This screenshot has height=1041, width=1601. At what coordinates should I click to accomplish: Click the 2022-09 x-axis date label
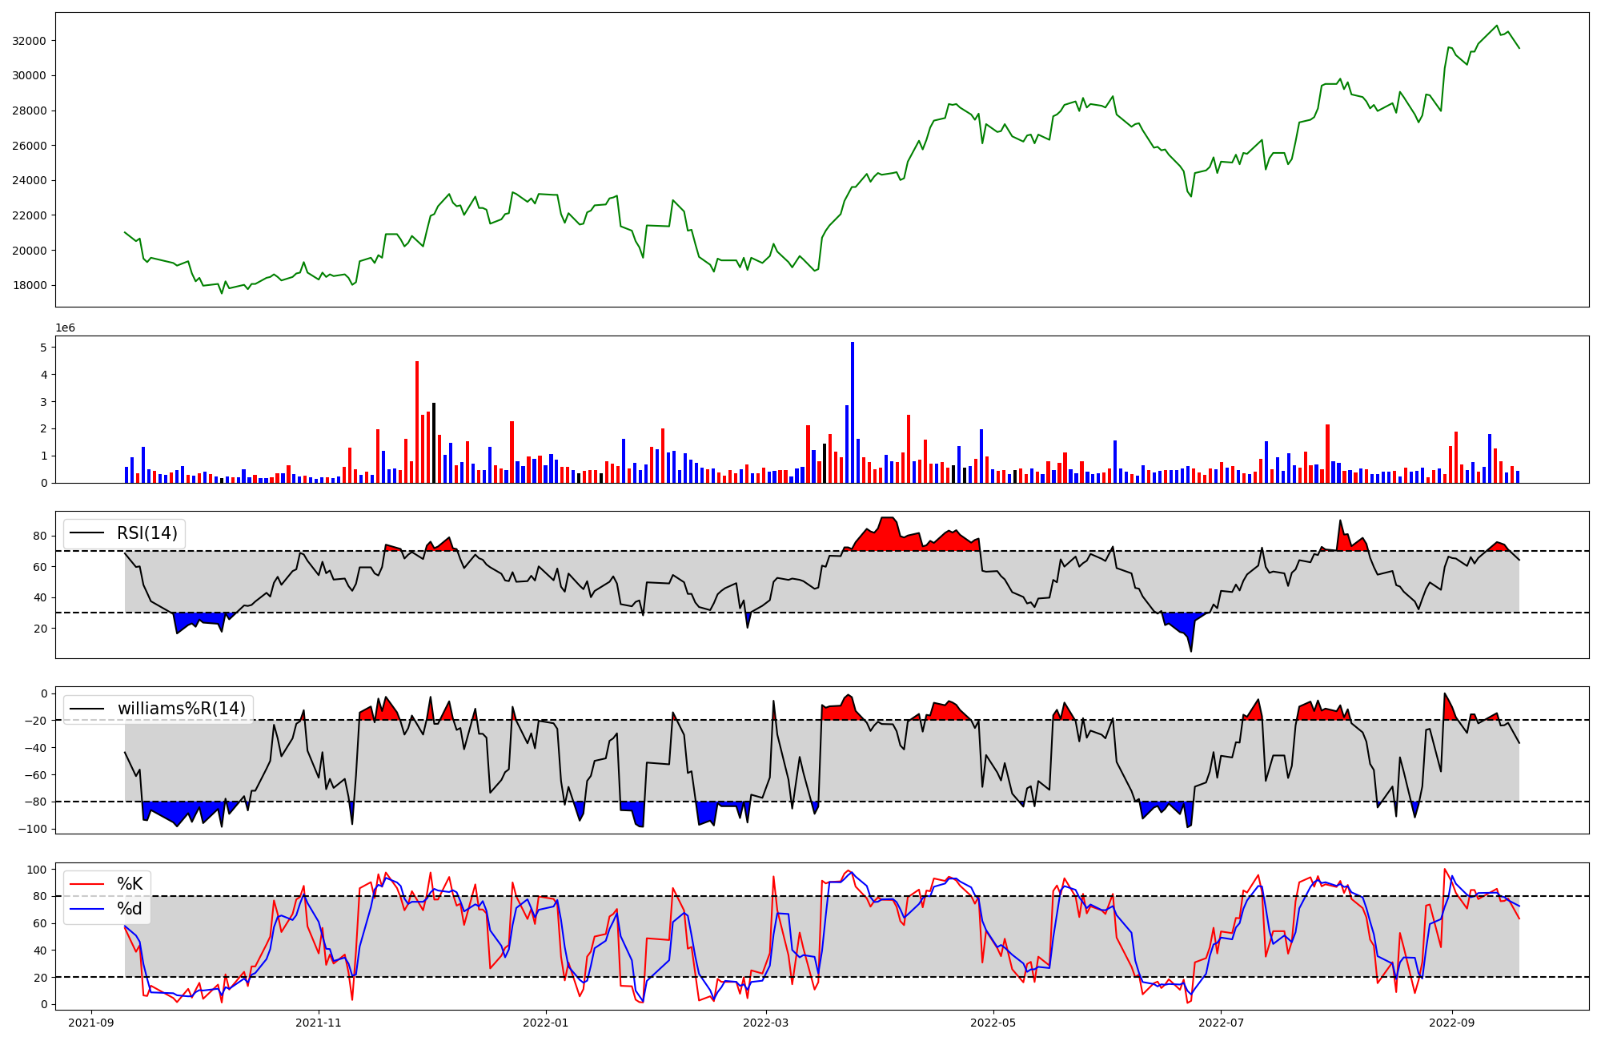(1451, 1023)
